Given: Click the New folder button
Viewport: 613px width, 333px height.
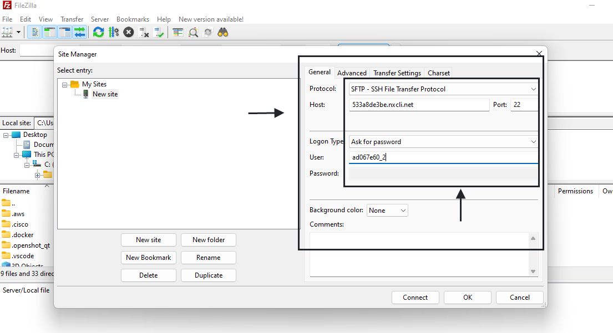Looking at the screenshot, I should tap(209, 240).
